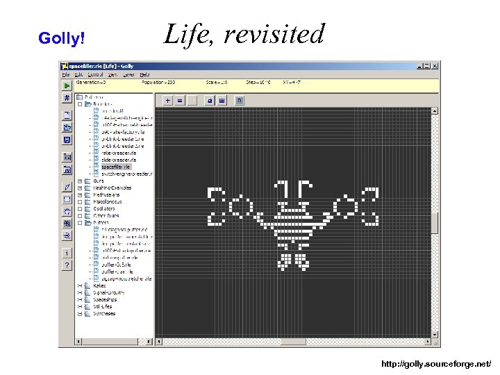Click viewport horizontal scrollbar left arrow
Screen dimensions: 500x375
coord(159,342)
